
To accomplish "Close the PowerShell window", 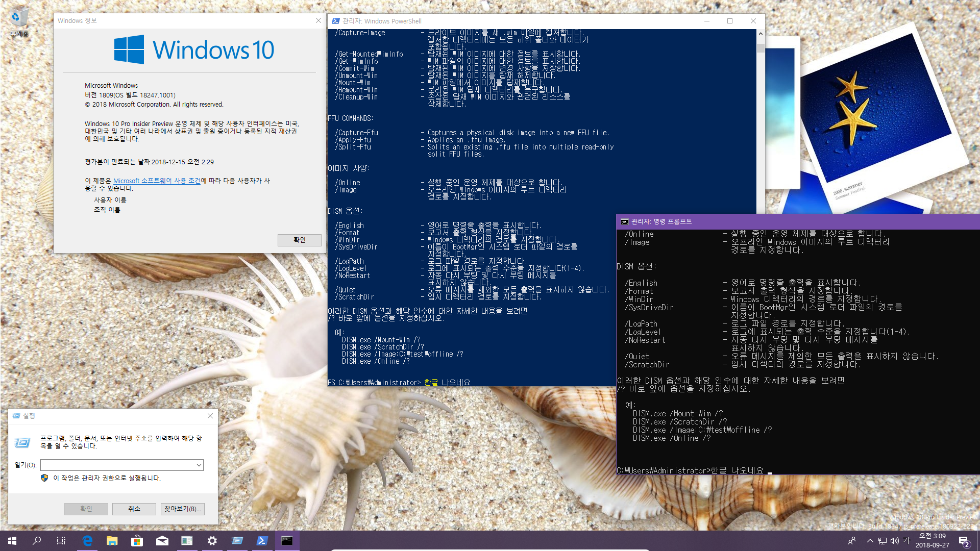I will [x=753, y=21].
